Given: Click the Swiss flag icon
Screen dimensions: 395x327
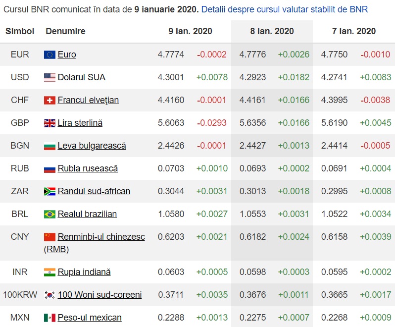Looking at the screenshot, I should [49, 100].
